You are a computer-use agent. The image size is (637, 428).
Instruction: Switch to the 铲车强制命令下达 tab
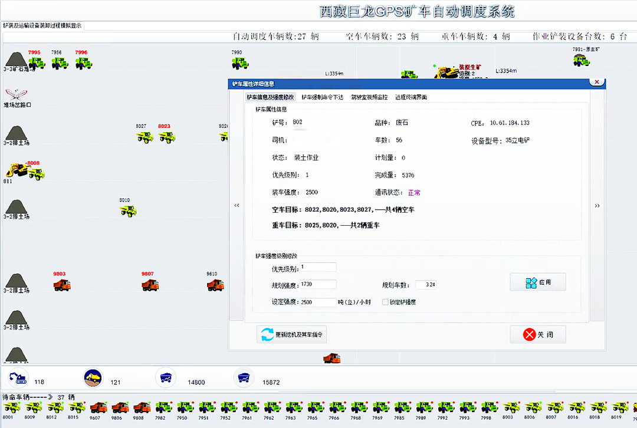tap(321, 96)
